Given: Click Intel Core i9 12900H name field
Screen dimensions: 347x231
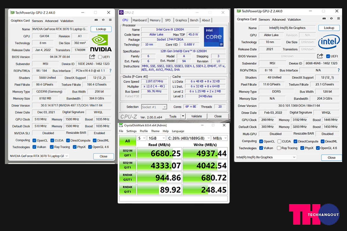Looking at the screenshot, I should 170,29.
